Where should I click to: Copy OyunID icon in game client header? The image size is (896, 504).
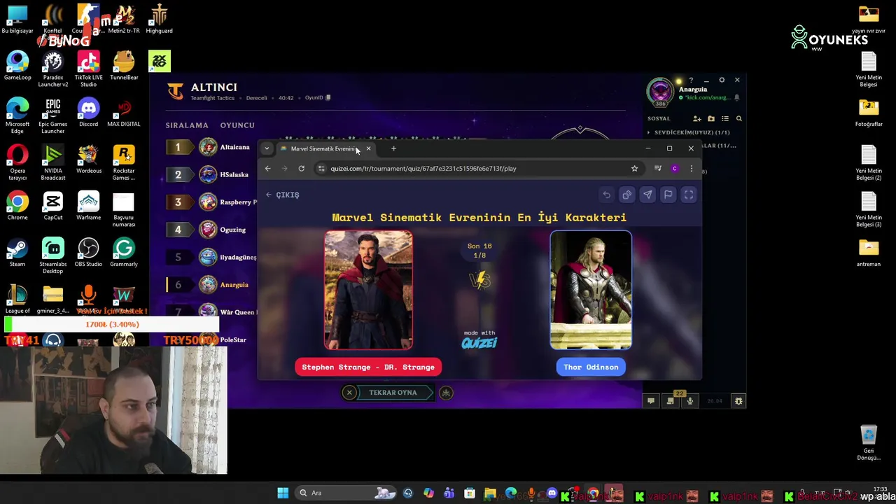pyautogui.click(x=328, y=97)
